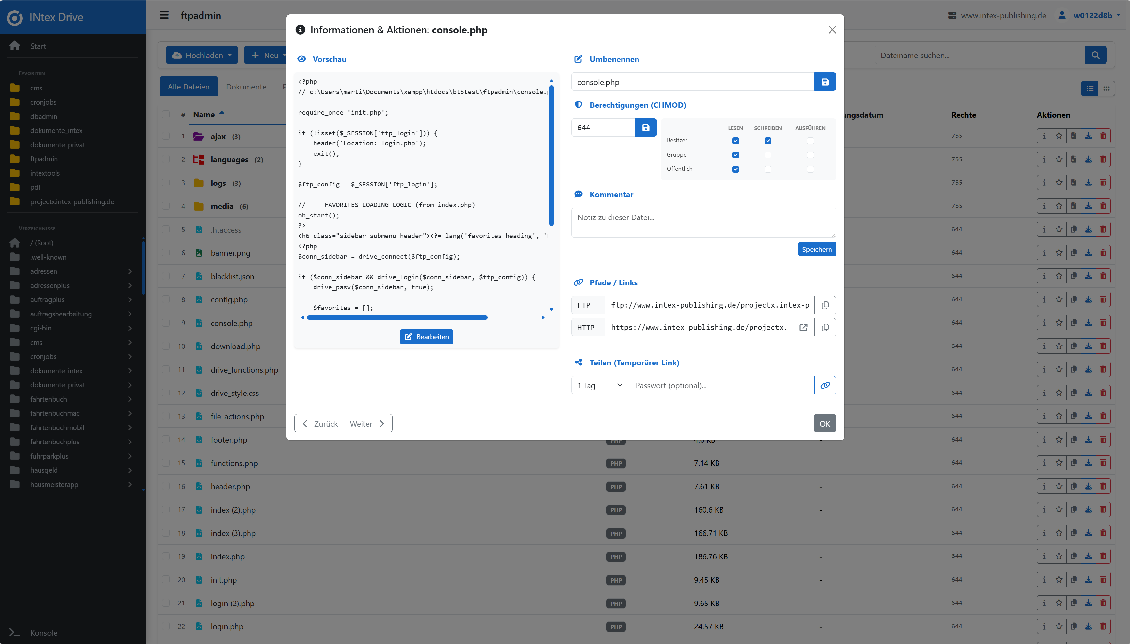The width and height of the screenshot is (1130, 644).
Task: Save the renamed filename with disk icon
Action: (x=825, y=82)
